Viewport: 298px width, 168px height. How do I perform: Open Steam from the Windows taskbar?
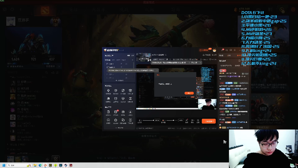coord(66,165)
